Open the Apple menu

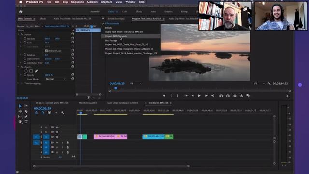click(x=21, y=2)
